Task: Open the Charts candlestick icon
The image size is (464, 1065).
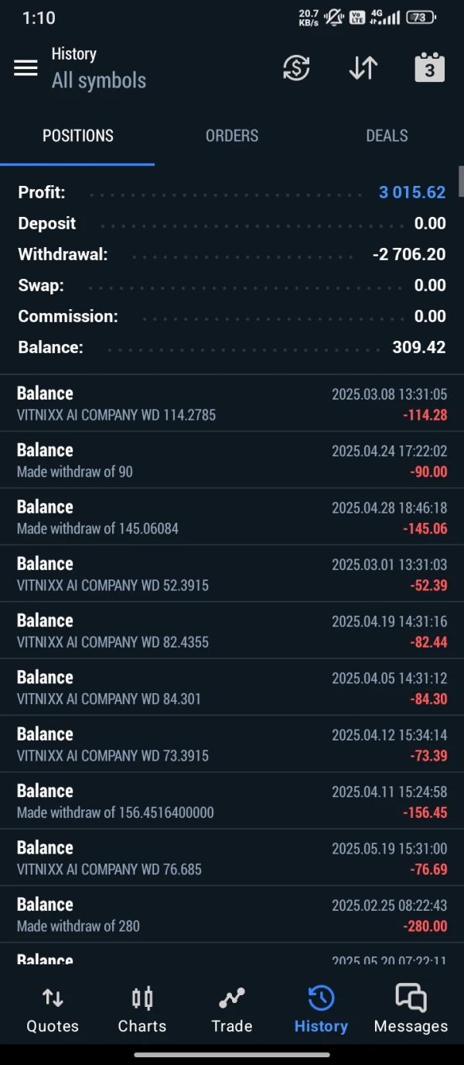Action: coord(142,1010)
